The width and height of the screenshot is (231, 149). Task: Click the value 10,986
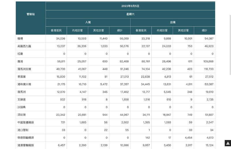(124, 145)
